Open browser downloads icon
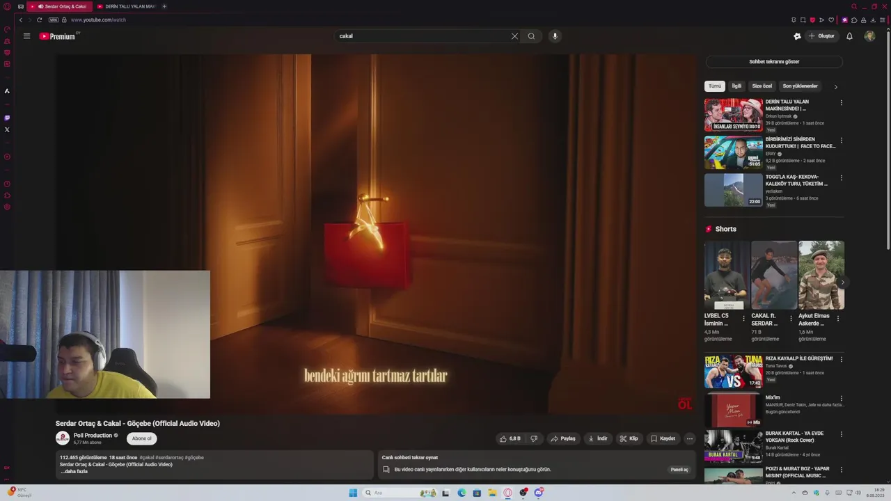Screen dimensions: 891x501 873,20
